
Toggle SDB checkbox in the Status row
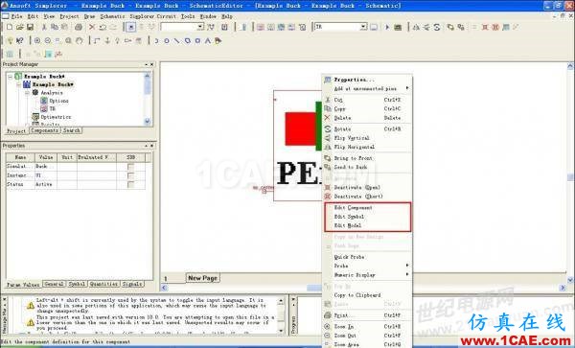point(130,184)
